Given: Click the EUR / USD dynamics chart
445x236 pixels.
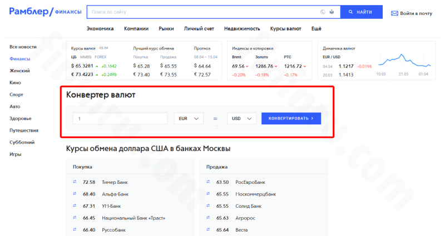Looking at the screenshot, I should pos(404,61).
